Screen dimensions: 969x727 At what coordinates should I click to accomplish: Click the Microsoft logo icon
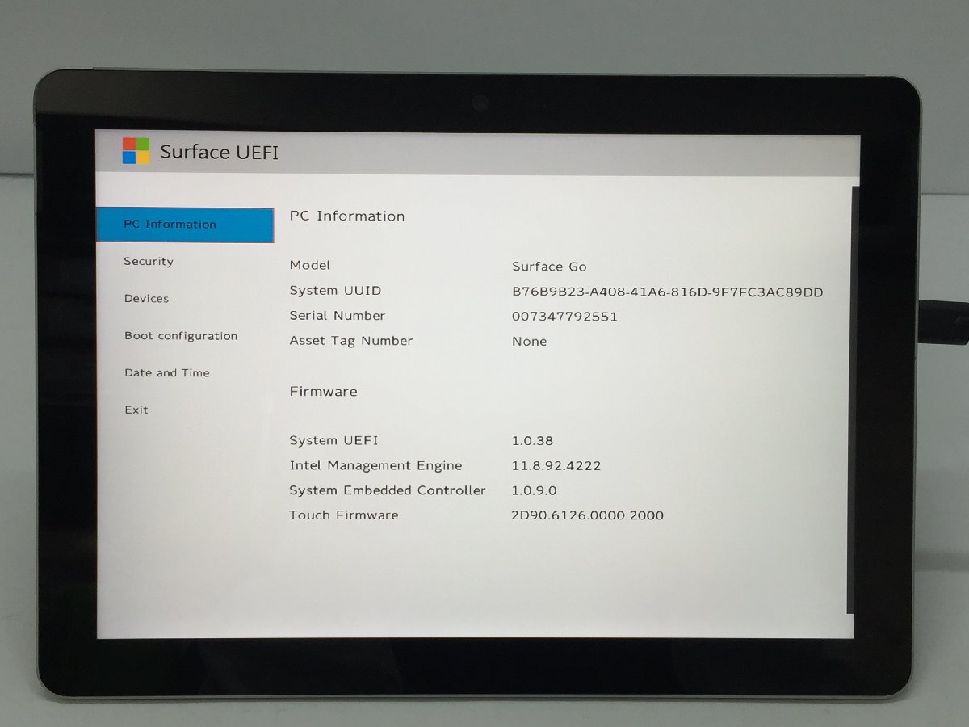(x=136, y=151)
